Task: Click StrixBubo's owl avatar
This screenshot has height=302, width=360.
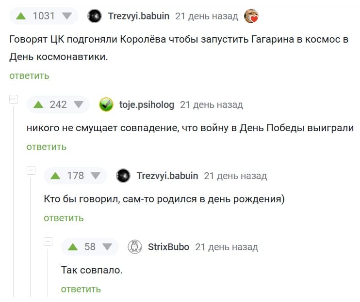Action: 135,247
